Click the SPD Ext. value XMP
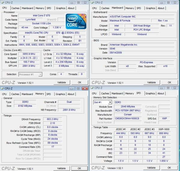 coord(164,118)
